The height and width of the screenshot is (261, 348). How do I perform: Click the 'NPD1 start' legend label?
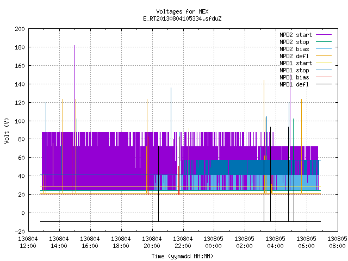(x=296, y=63)
